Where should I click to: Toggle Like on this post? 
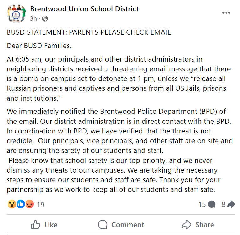tap(44, 225)
